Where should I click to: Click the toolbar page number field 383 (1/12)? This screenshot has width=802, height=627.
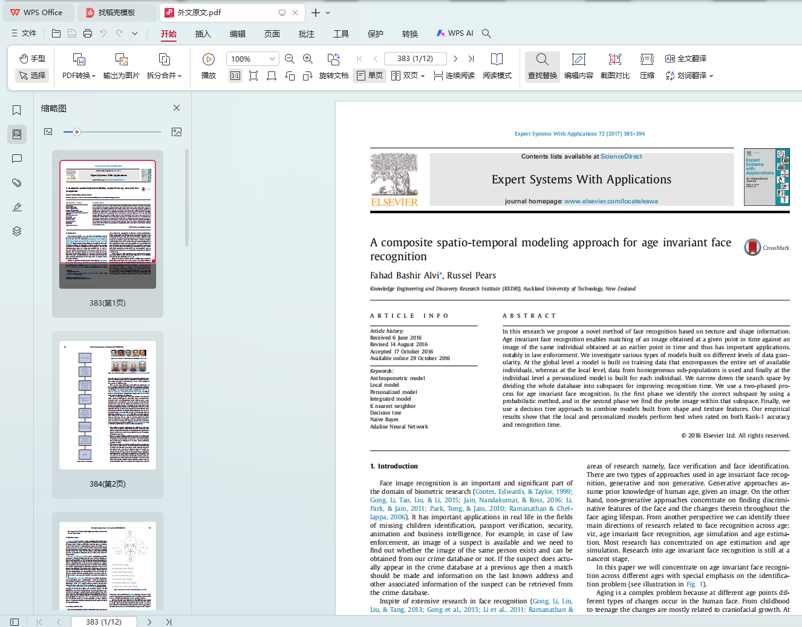[416, 59]
